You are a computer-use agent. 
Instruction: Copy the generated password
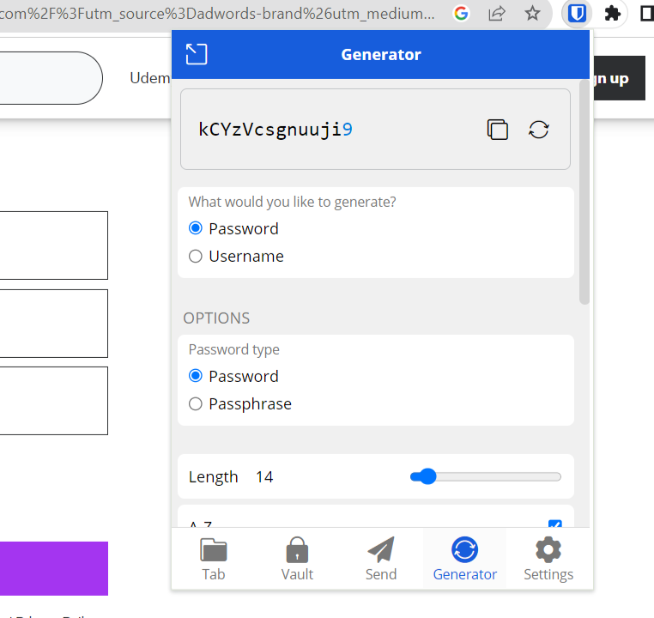(x=498, y=130)
